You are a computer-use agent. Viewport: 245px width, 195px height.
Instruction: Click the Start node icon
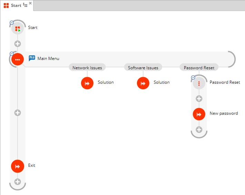(18, 29)
